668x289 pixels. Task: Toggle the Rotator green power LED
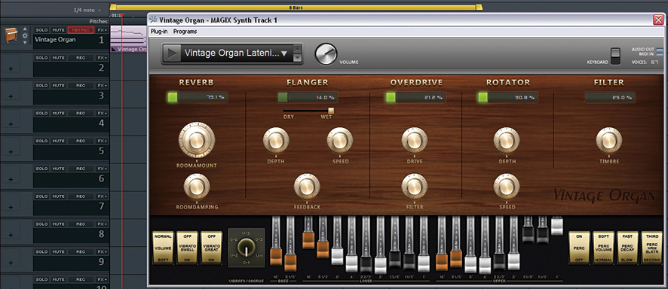[483, 97]
